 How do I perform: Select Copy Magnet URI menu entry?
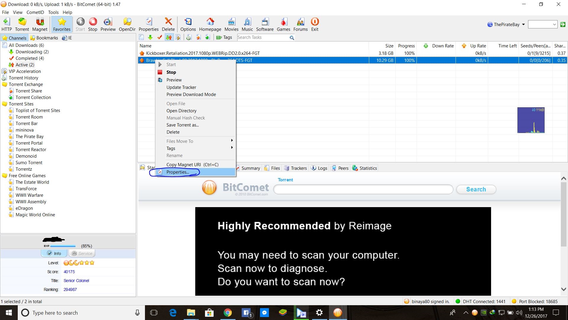click(196, 165)
